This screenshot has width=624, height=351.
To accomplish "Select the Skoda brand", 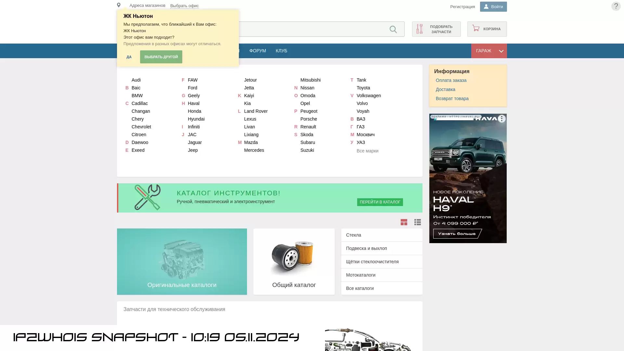I will click(x=307, y=135).
